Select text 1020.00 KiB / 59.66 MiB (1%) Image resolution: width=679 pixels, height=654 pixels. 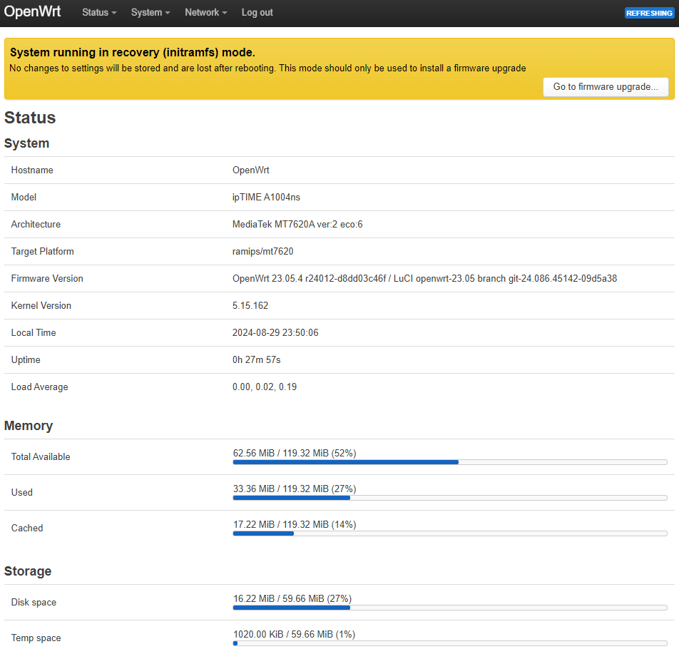click(294, 634)
